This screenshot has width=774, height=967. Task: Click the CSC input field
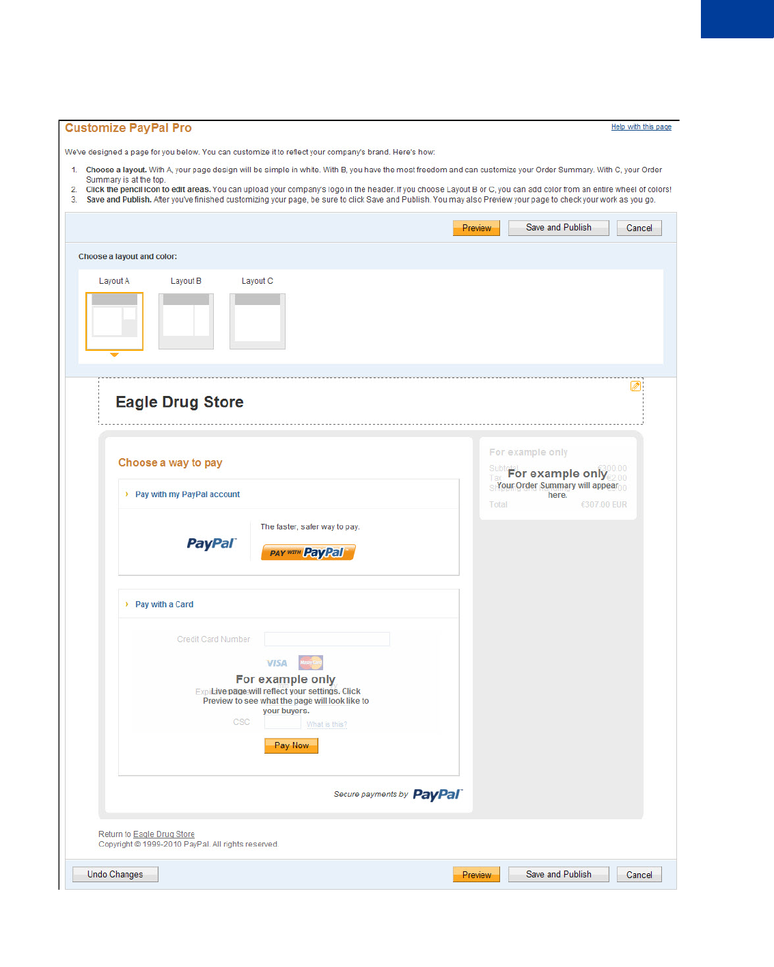tap(282, 723)
